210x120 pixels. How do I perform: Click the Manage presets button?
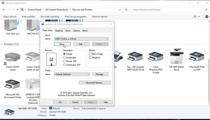point(100,74)
